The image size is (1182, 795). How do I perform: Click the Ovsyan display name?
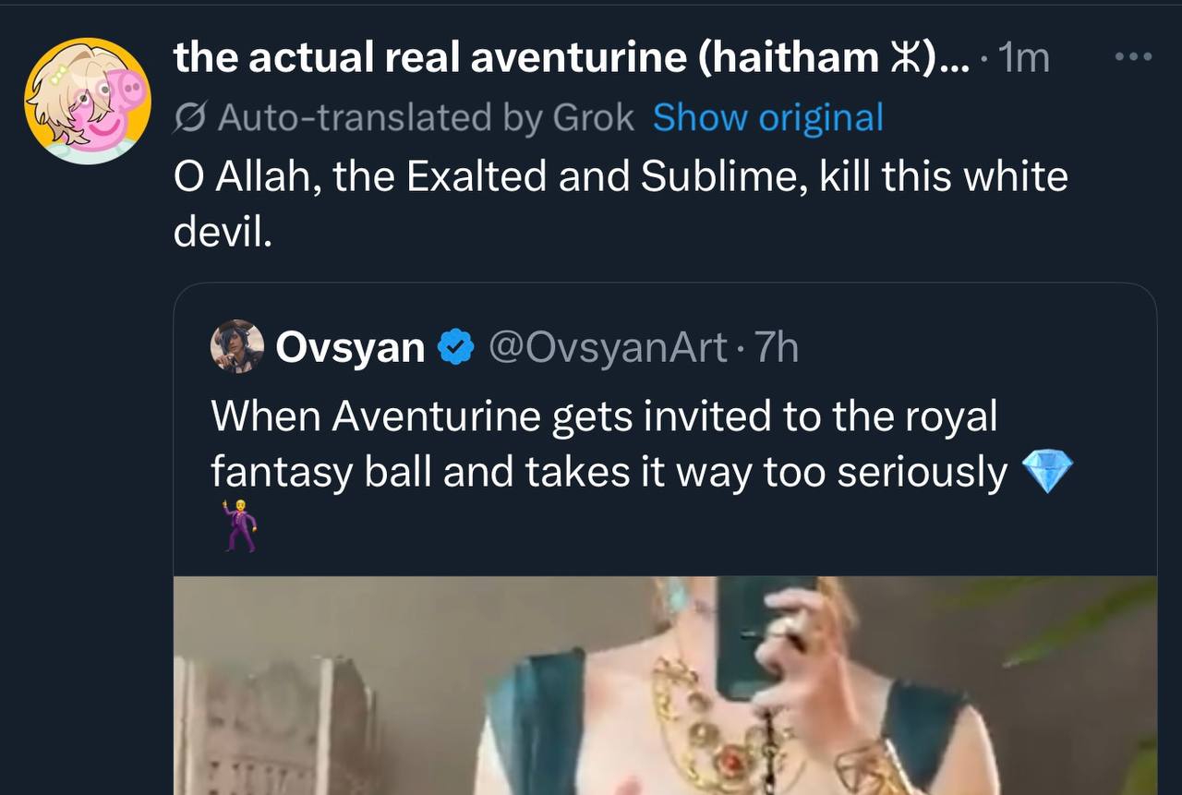click(x=350, y=348)
